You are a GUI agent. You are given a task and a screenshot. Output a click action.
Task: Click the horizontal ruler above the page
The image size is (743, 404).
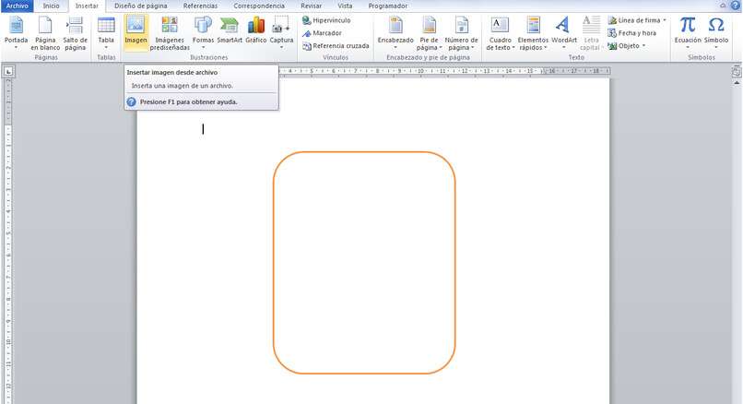444,71
